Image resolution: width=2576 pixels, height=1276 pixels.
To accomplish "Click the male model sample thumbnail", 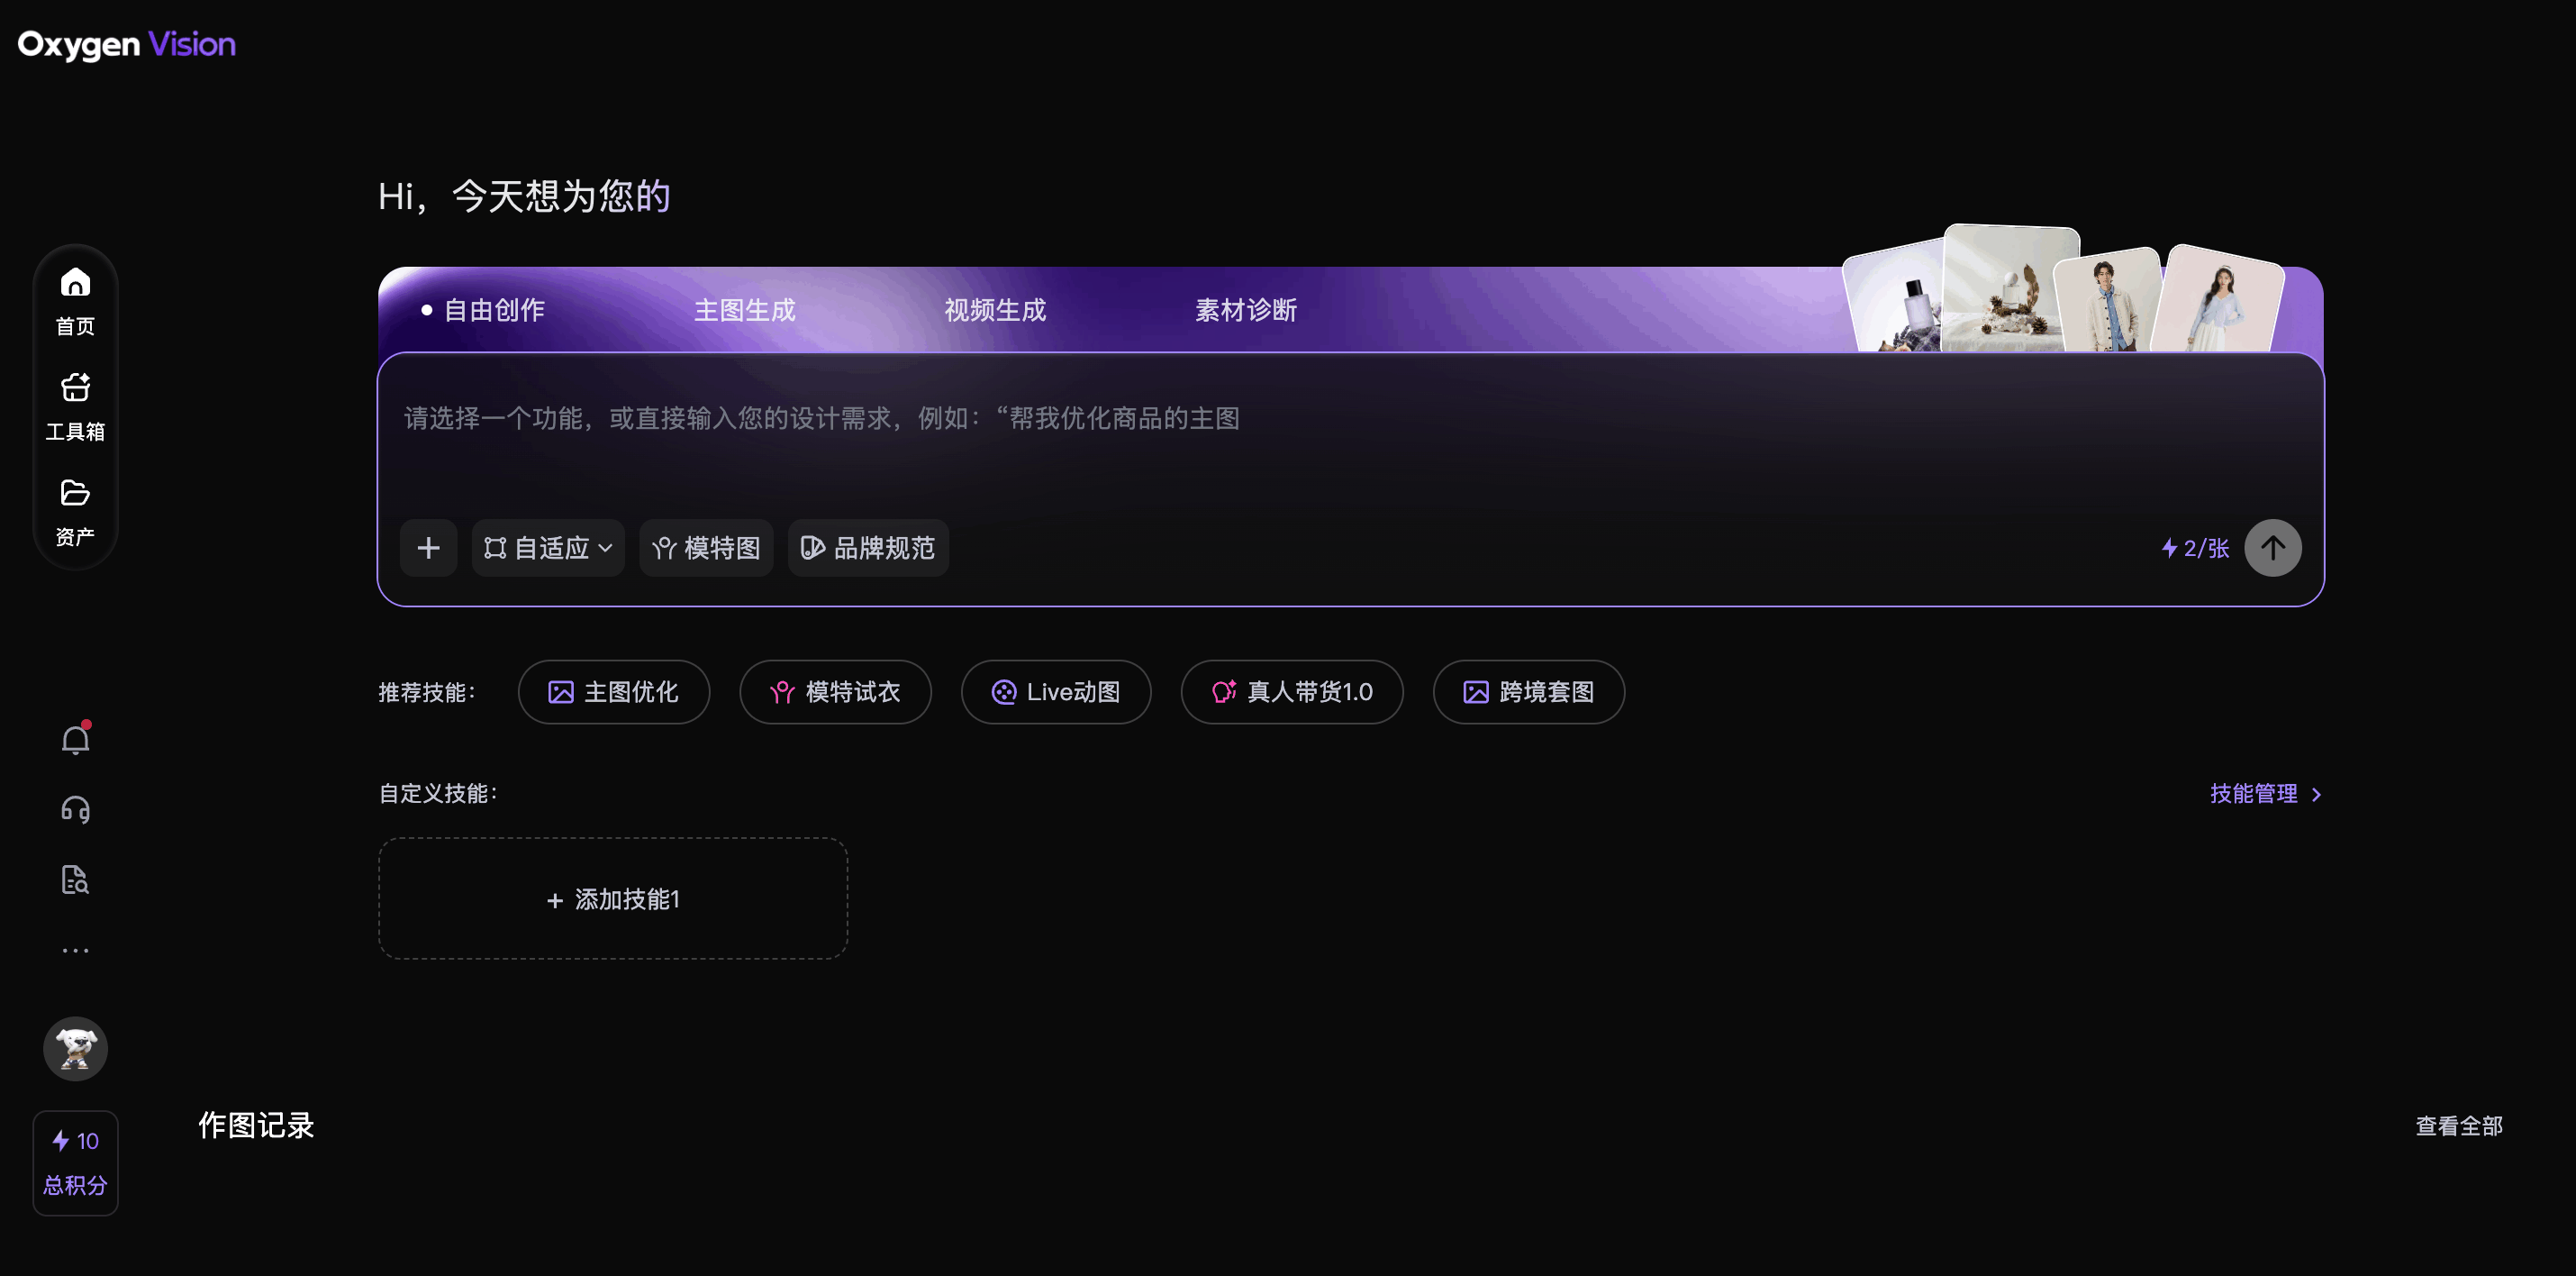I will 2105,302.
